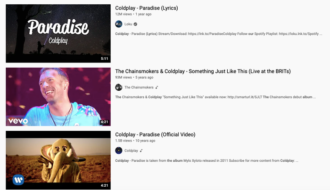Viewport: 330px width, 190px height.
Task: Open Loku channel avatar icon
Action: coord(119,24)
